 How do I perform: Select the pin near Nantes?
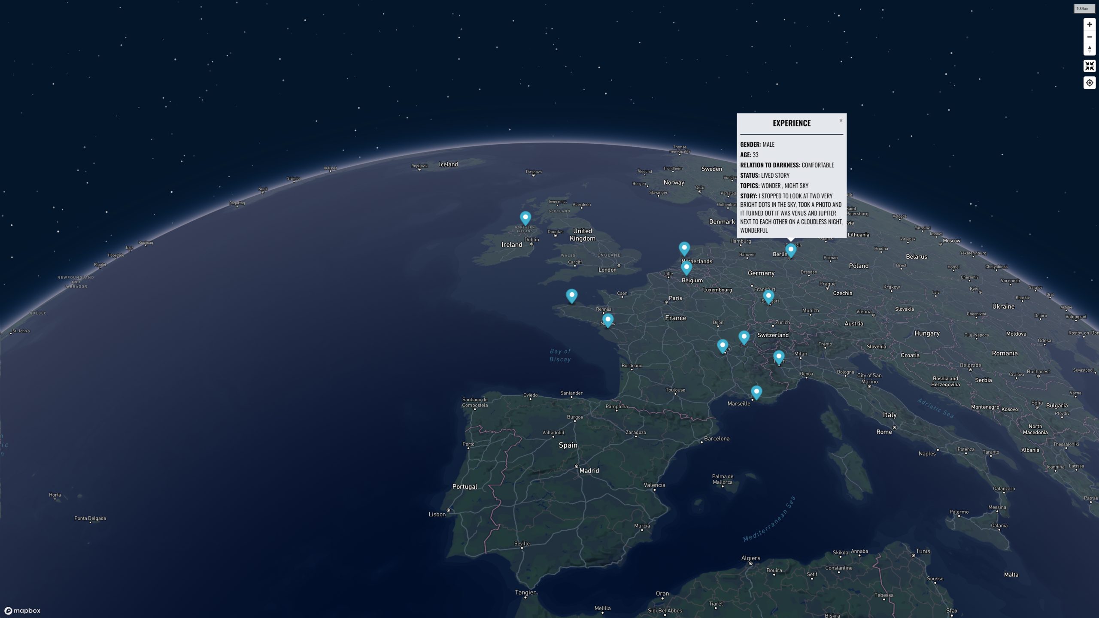[607, 320]
